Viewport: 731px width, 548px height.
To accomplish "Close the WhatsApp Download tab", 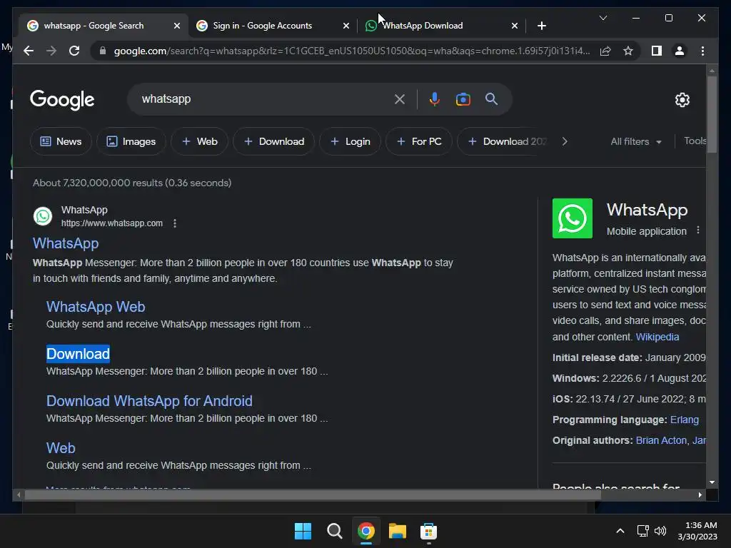I will coord(514,26).
